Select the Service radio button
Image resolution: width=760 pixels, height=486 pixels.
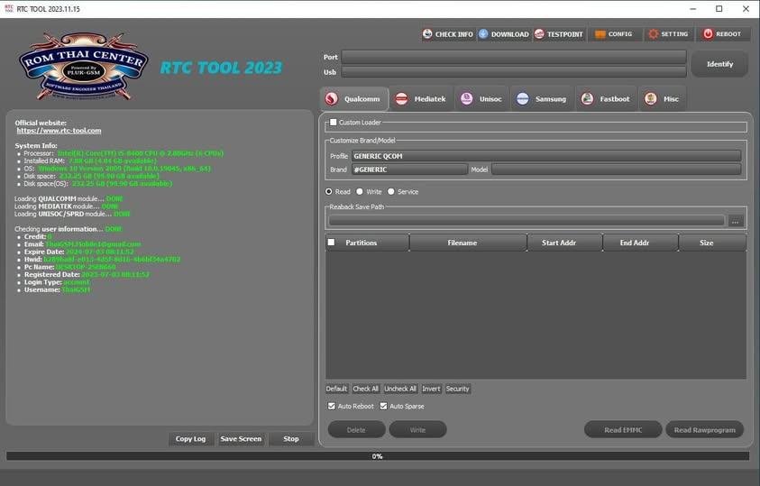point(391,192)
